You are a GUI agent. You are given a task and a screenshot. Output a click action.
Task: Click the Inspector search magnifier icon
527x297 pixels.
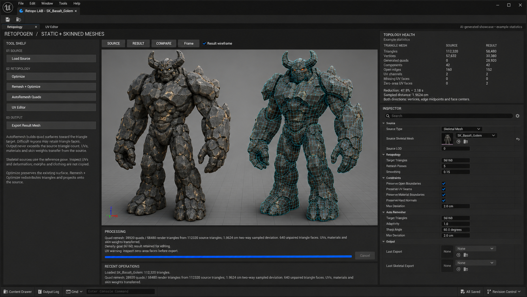tap(388, 116)
